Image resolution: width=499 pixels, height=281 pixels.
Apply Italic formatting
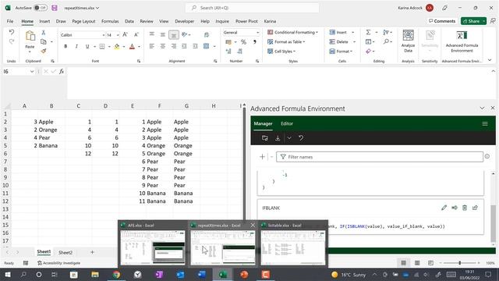(76, 47)
